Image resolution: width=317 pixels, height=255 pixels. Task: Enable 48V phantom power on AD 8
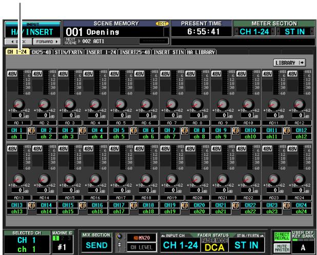(190, 74)
